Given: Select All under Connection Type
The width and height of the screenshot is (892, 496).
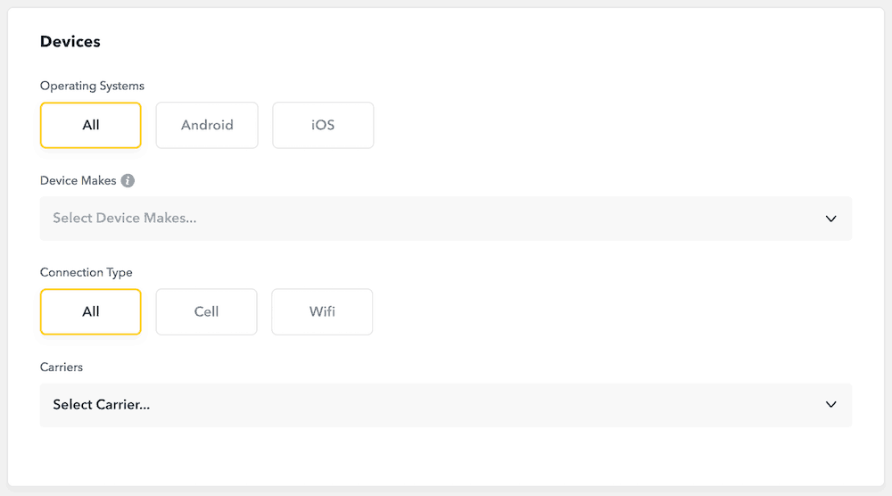Looking at the screenshot, I should 91,311.
